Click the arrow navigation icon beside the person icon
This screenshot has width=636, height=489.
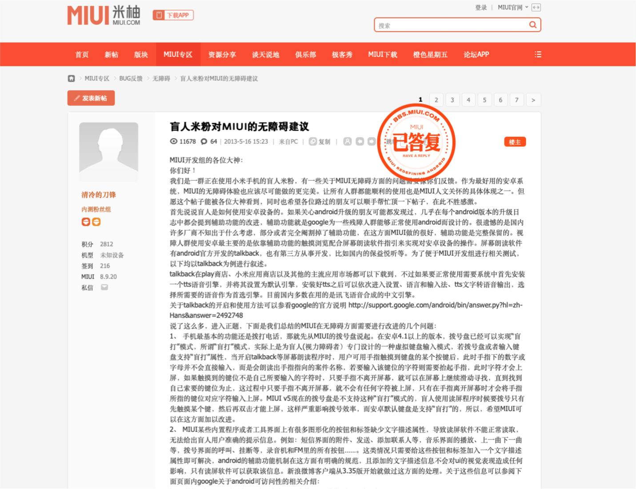360,141
